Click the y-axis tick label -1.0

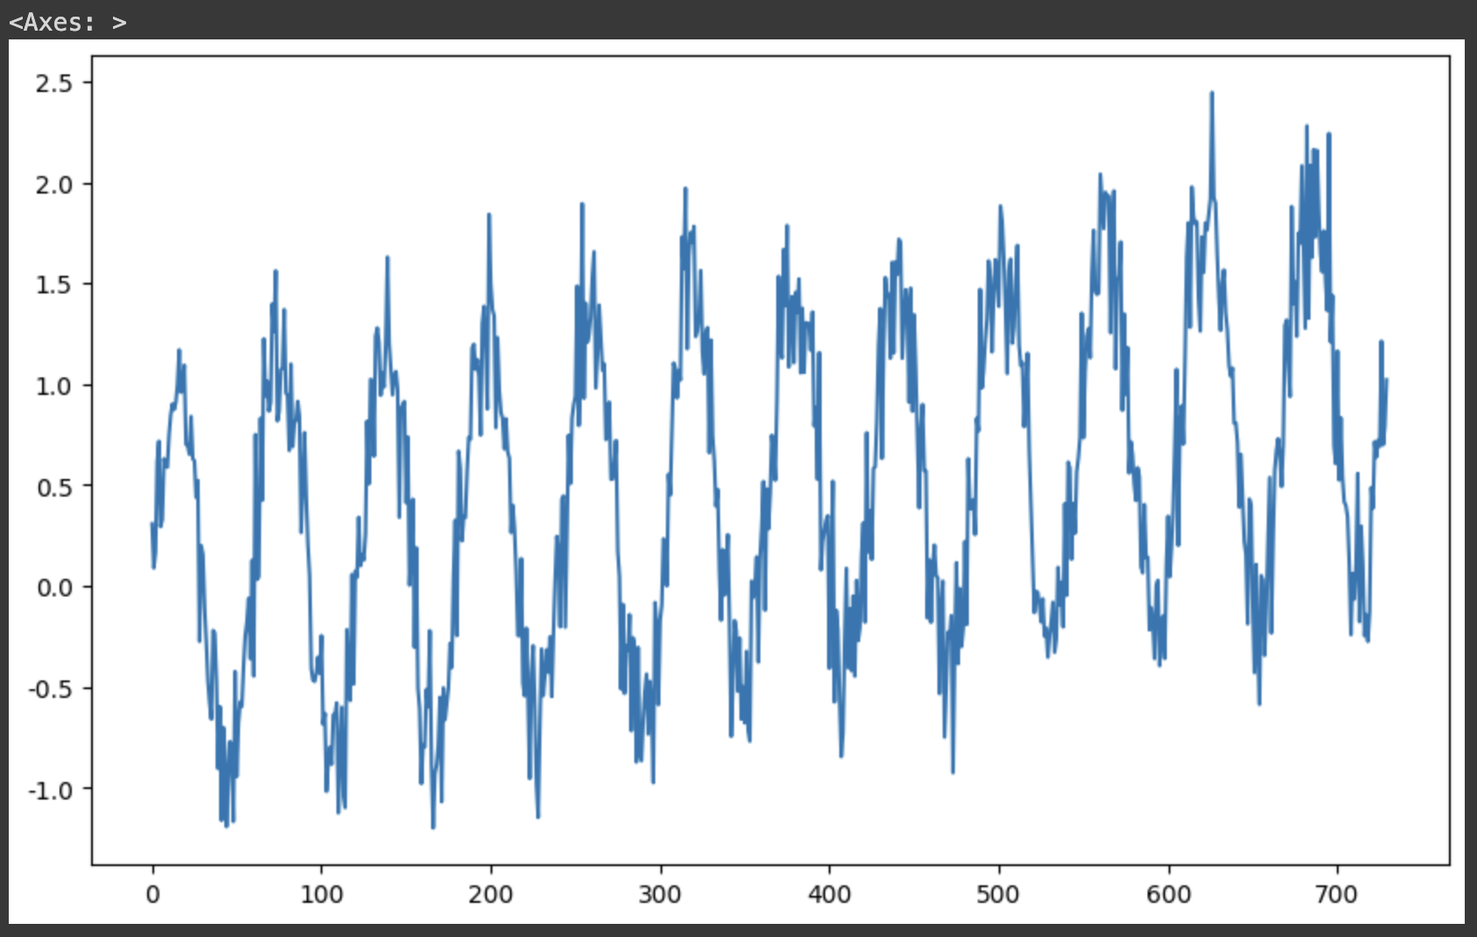50,790
